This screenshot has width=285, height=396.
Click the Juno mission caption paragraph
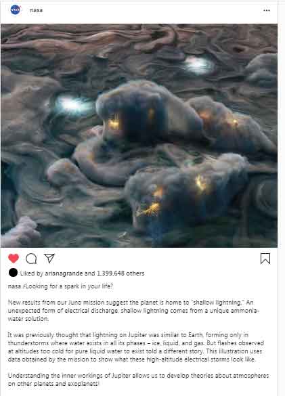pos(133,311)
